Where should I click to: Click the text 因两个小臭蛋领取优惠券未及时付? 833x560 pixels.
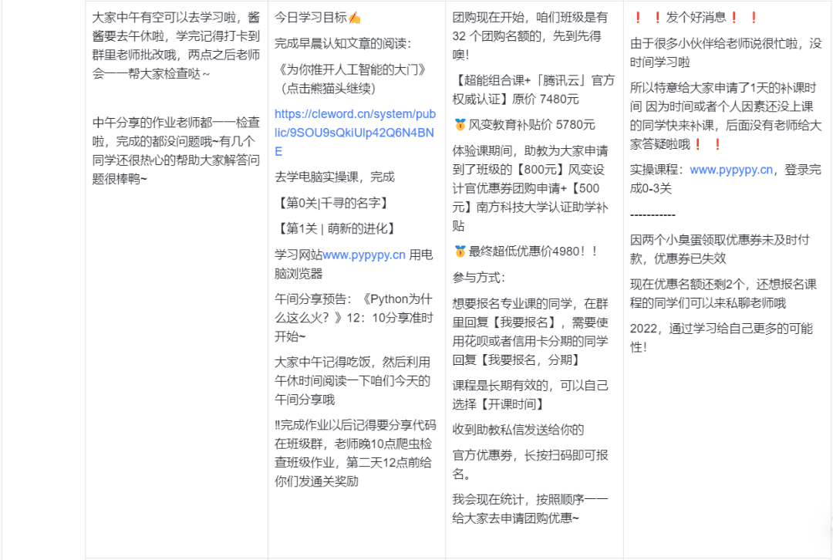click(x=720, y=240)
